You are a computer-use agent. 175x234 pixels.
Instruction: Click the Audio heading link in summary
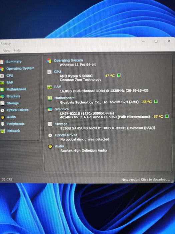click(59, 146)
